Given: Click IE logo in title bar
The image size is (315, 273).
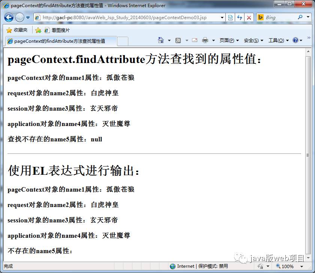Looking at the screenshot, I should coord(6,5).
